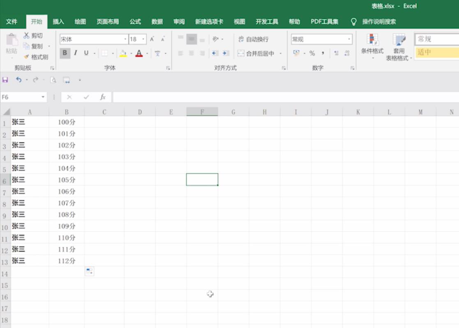This screenshot has height=328, width=459.
Task: Open the font size 18 dropdown
Action: click(143, 39)
